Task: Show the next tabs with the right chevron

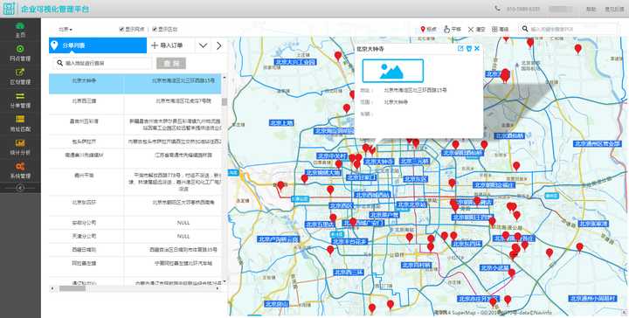Action: [218, 45]
